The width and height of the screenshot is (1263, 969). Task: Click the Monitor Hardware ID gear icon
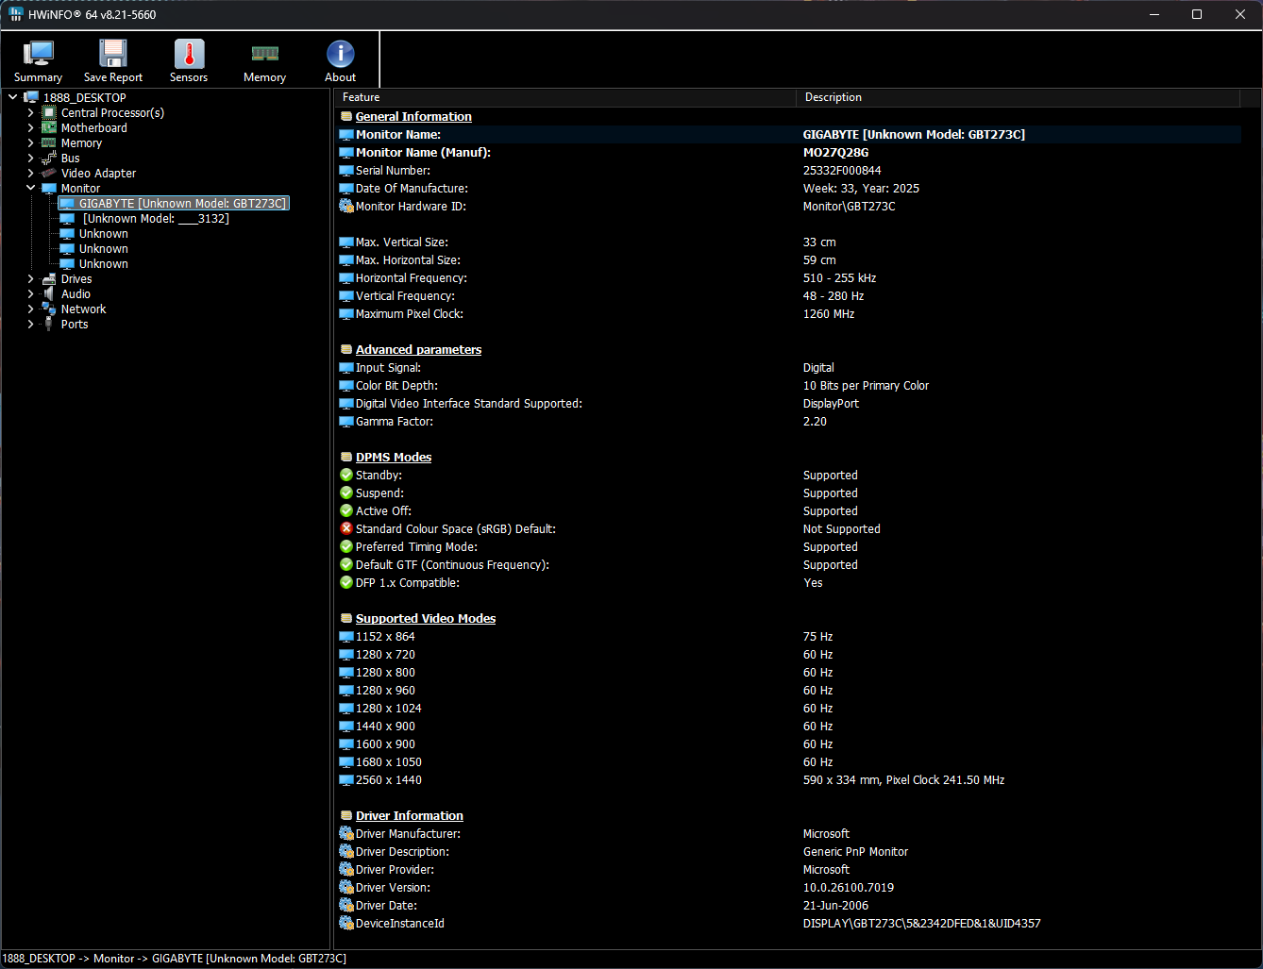tap(346, 206)
